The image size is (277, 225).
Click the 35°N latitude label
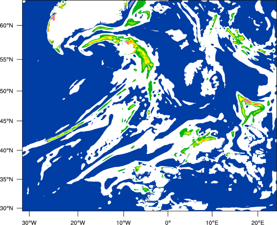tap(7, 179)
